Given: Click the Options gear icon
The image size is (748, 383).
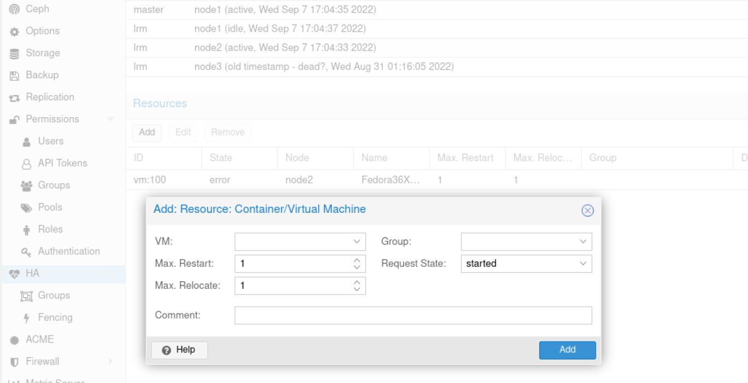Looking at the screenshot, I should coord(15,32).
